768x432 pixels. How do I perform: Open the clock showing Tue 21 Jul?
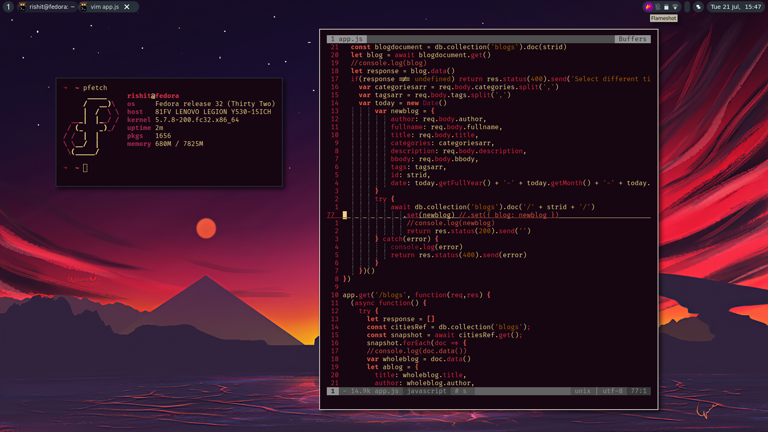[x=736, y=7]
